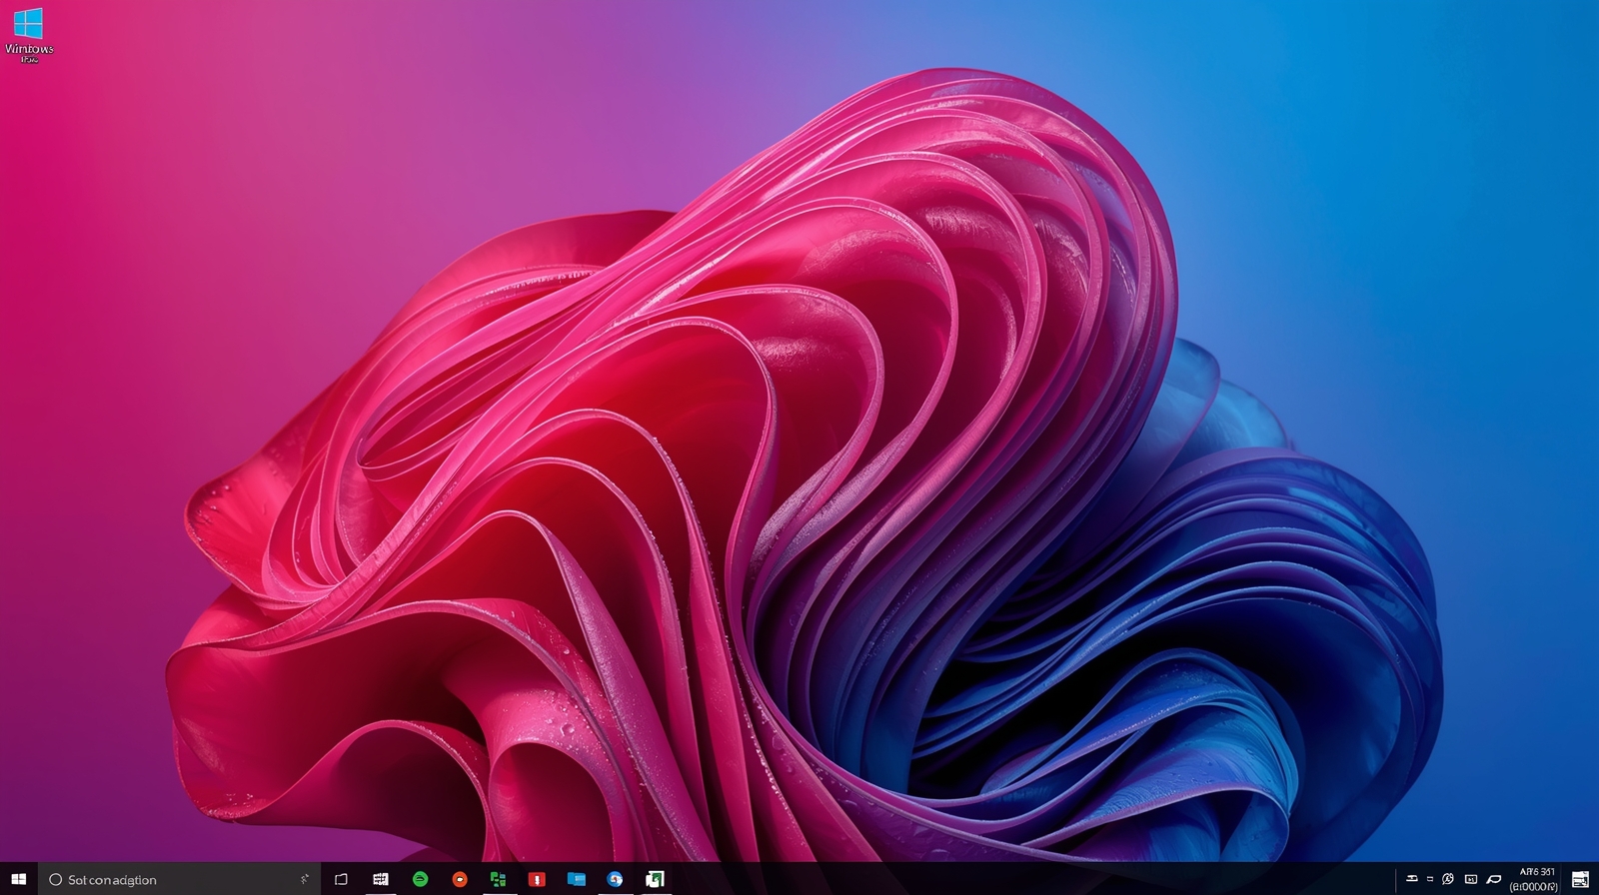Open the white grid app on taskbar
The width and height of the screenshot is (1599, 895).
coord(381,879)
